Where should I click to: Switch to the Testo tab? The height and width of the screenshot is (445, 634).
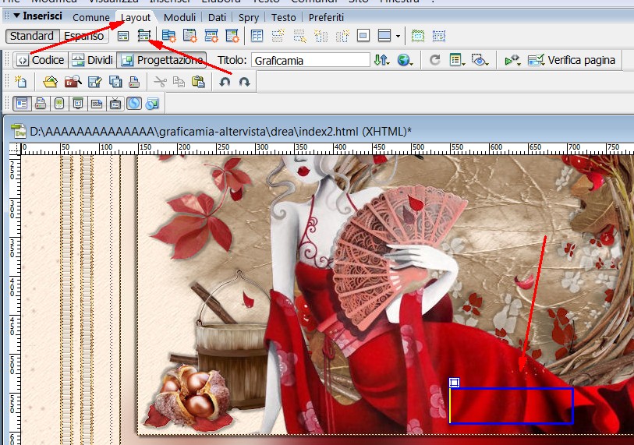coord(283,17)
